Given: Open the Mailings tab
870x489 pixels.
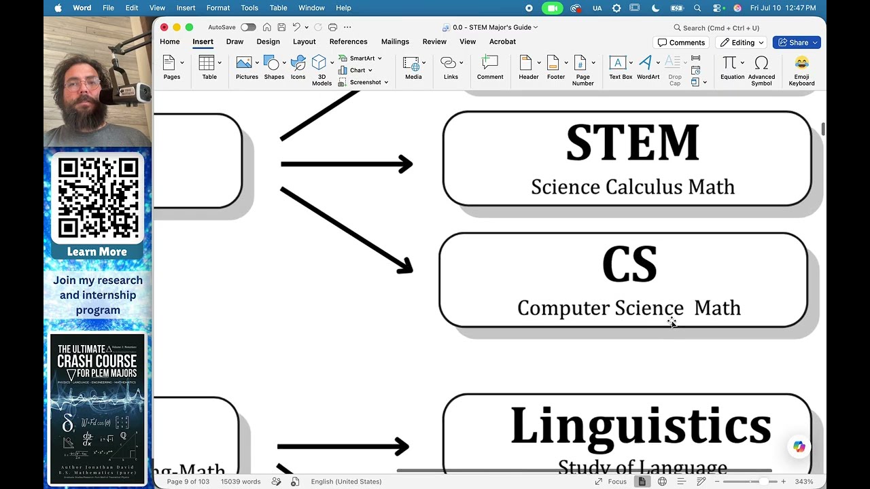Looking at the screenshot, I should [395, 41].
